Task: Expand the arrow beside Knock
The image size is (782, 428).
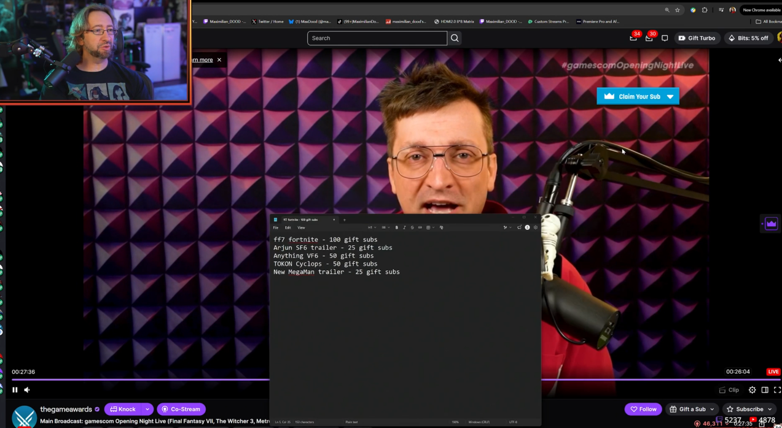Action: (x=147, y=409)
